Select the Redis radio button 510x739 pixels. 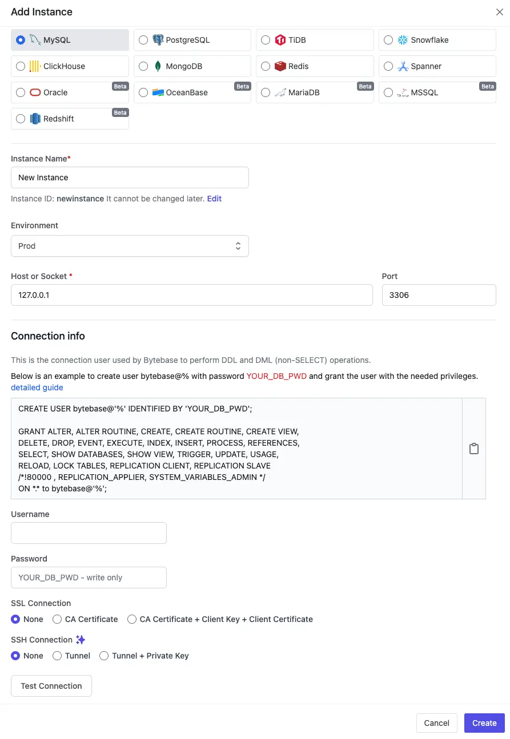coord(266,66)
